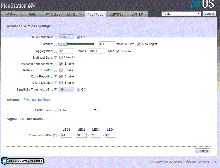
Task: Click the Change button
Action: click(x=203, y=151)
